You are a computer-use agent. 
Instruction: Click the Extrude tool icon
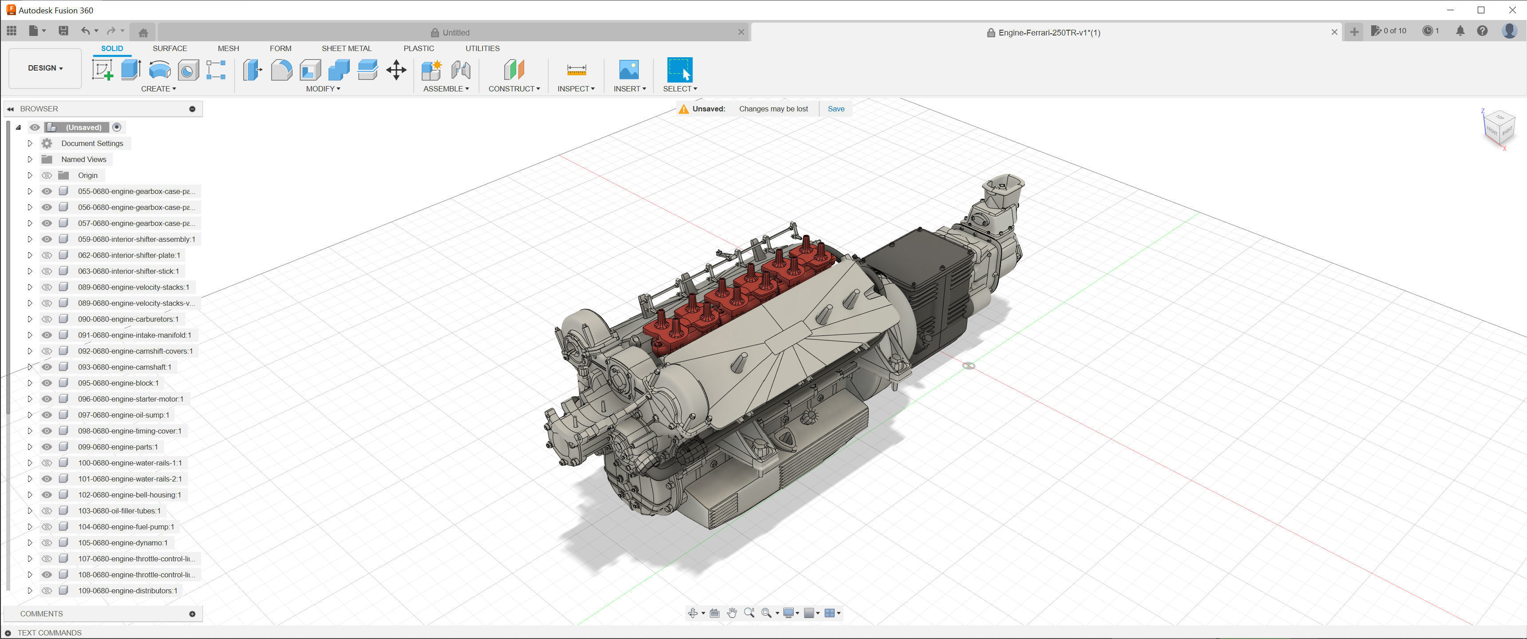[131, 70]
